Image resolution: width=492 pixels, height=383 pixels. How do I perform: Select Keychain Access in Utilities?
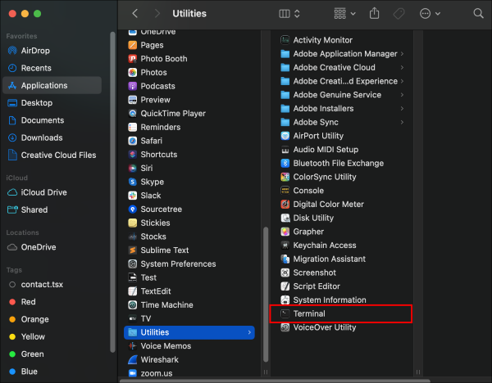pos(342,246)
